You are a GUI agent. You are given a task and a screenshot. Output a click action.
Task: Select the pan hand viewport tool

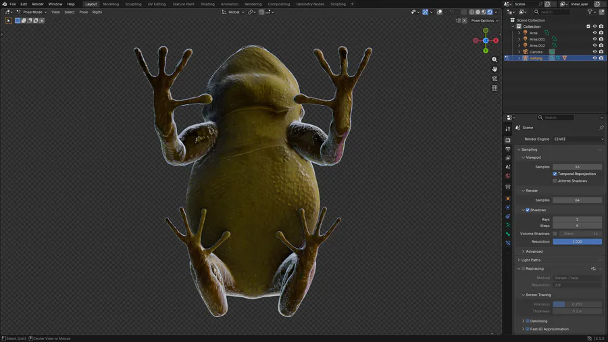coord(495,69)
